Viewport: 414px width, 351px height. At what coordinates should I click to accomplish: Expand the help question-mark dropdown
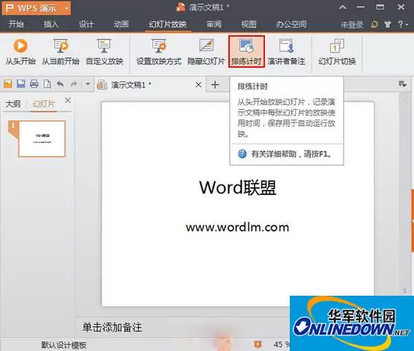pyautogui.click(x=403, y=24)
